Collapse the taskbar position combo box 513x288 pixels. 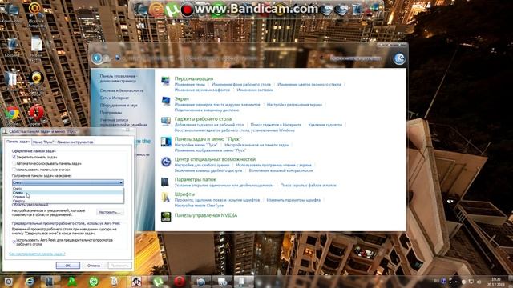[x=67, y=182]
